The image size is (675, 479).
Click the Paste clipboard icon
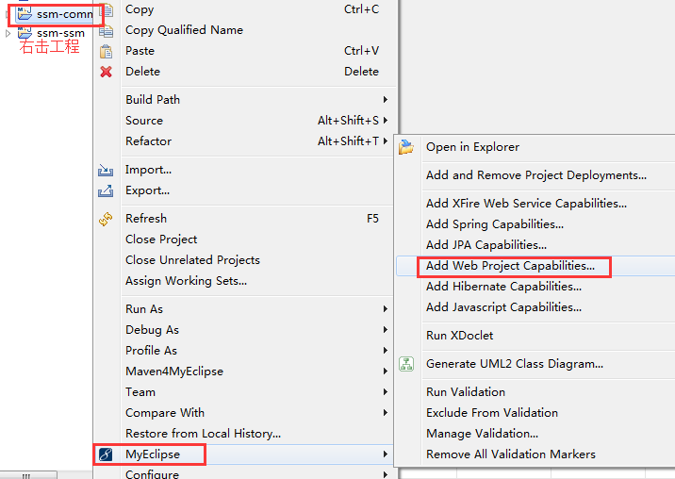pyautogui.click(x=106, y=51)
